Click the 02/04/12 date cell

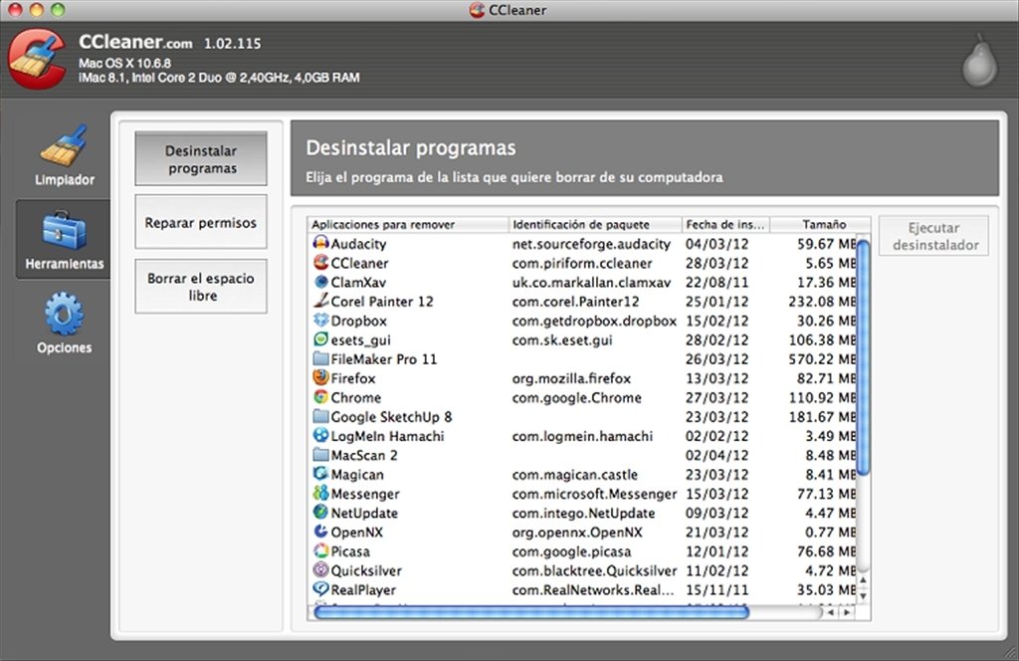tap(716, 455)
